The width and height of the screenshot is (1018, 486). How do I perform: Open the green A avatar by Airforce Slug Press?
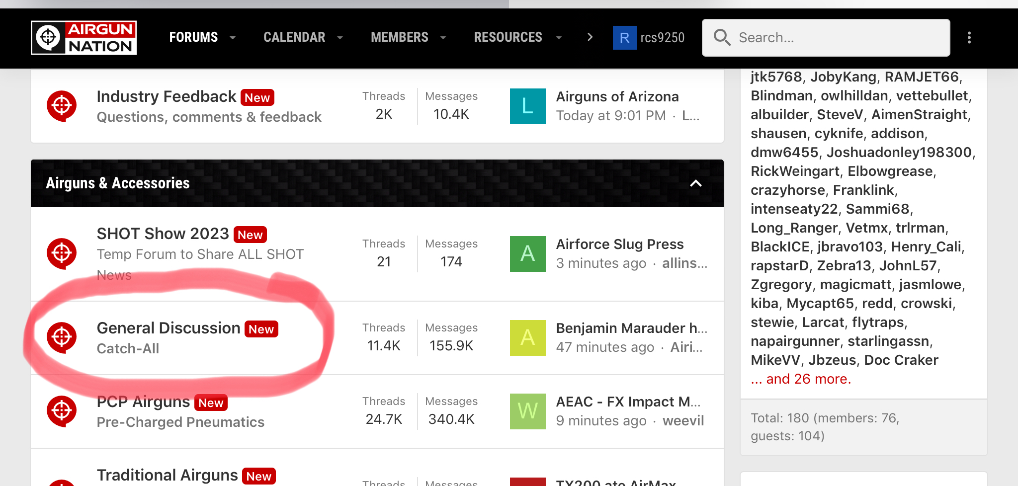tap(528, 254)
